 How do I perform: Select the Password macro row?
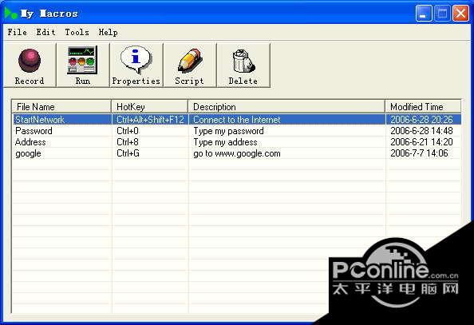237,131
